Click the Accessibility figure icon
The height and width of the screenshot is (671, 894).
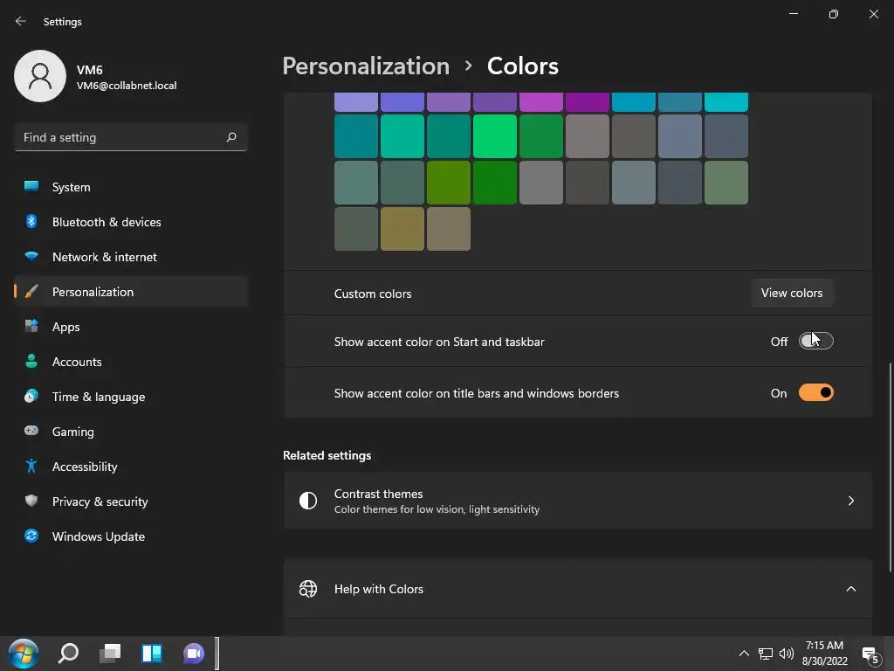tap(31, 467)
